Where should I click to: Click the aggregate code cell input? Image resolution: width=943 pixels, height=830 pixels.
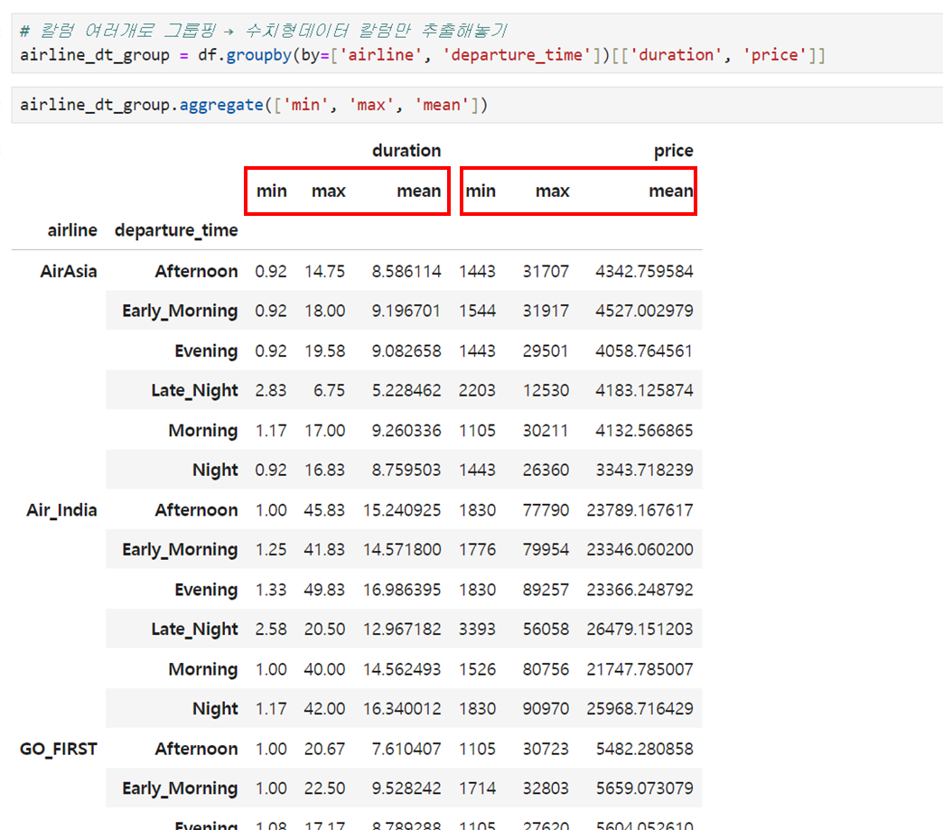pos(477,105)
